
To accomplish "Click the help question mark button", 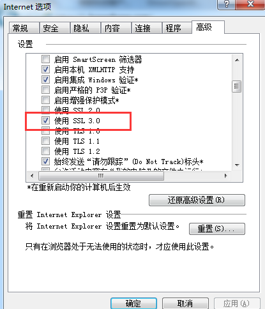I will 227,4.
